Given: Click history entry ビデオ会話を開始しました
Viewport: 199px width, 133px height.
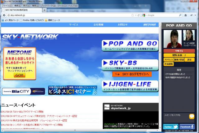Looking at the screenshot, I should point(175,74).
